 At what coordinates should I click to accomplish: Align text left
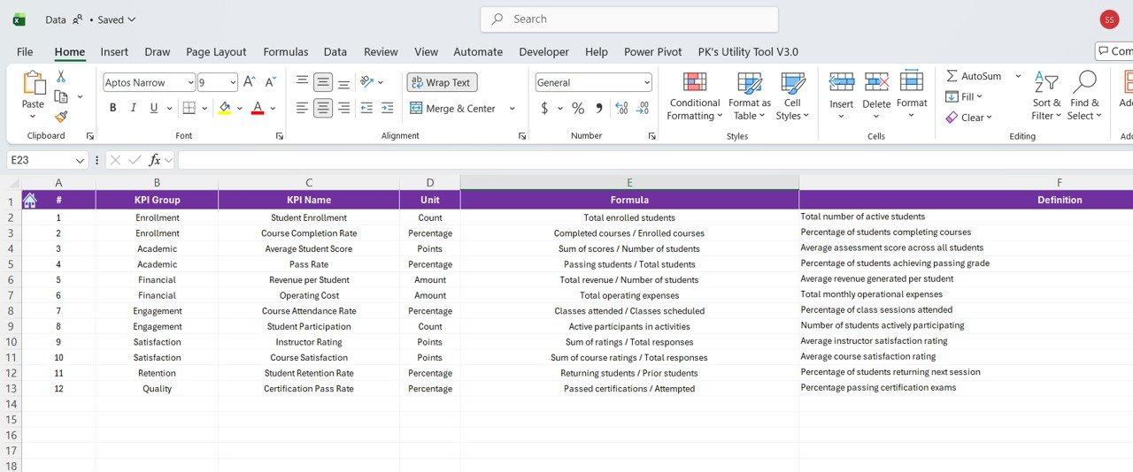(303, 108)
